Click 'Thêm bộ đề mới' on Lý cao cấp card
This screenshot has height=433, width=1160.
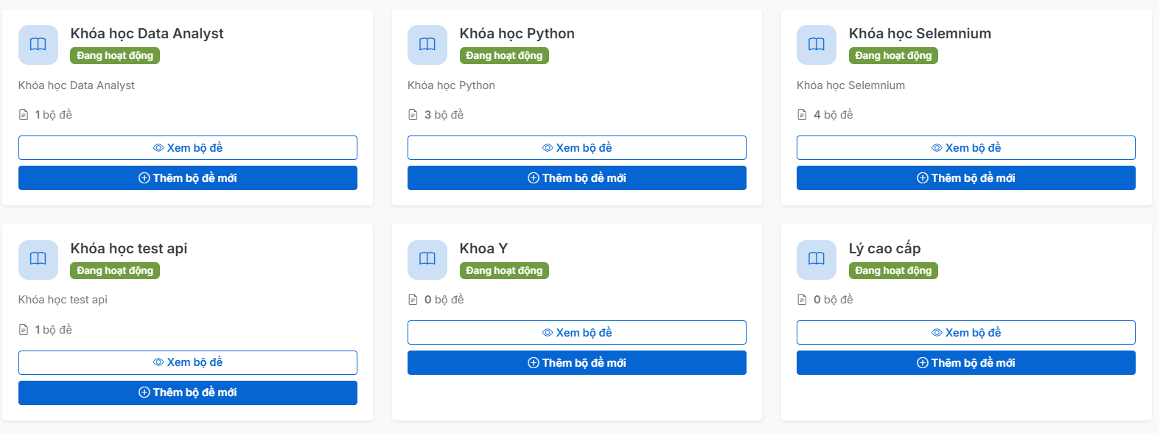[966, 363]
